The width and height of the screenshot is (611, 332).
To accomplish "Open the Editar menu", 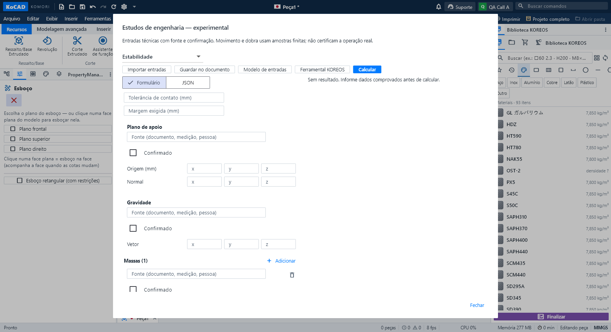I will pos(33,19).
